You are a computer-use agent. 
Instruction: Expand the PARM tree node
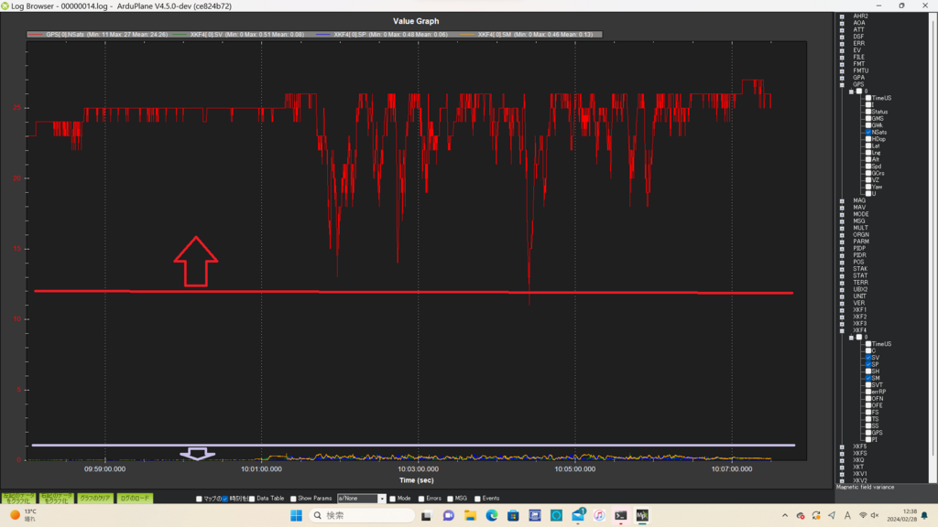point(842,242)
